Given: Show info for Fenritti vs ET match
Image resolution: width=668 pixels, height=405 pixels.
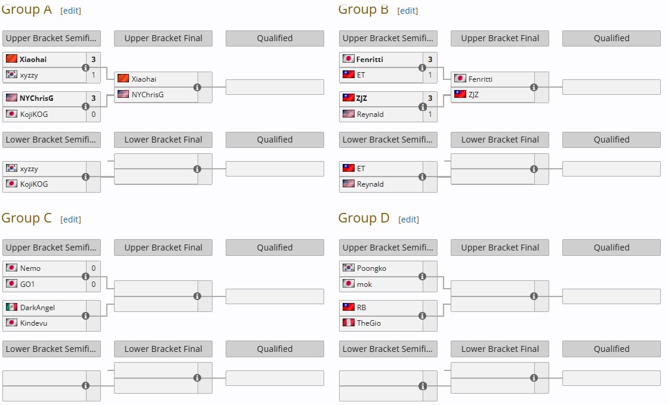Looking at the screenshot, I should point(422,68).
